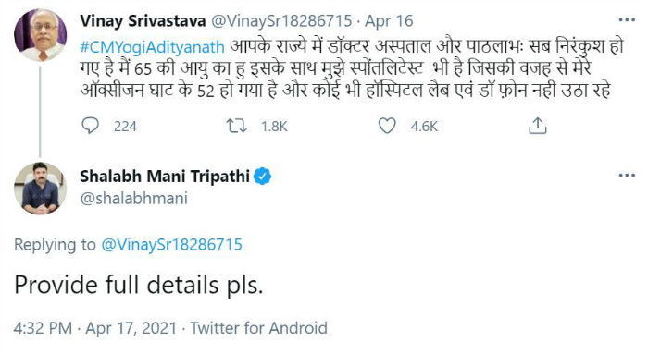The width and height of the screenshot is (648, 354).
Task: Like the tweet with heart icon
Action: (x=387, y=126)
